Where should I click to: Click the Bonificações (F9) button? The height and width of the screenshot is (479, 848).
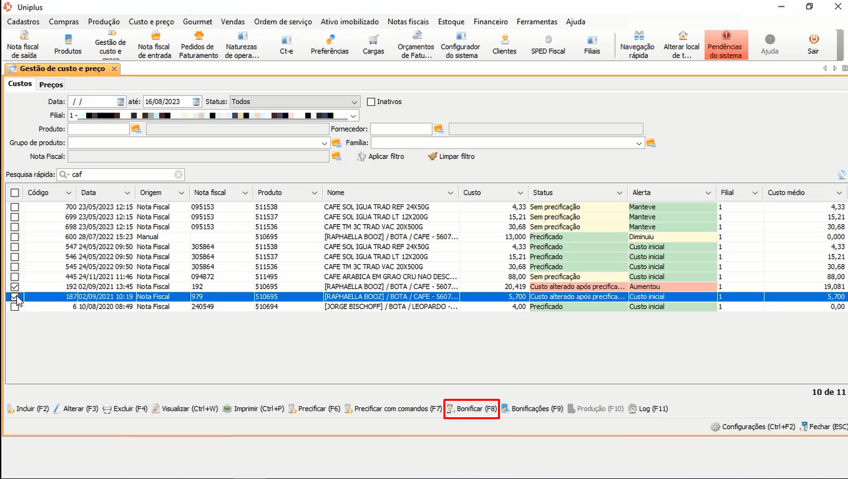pos(532,409)
